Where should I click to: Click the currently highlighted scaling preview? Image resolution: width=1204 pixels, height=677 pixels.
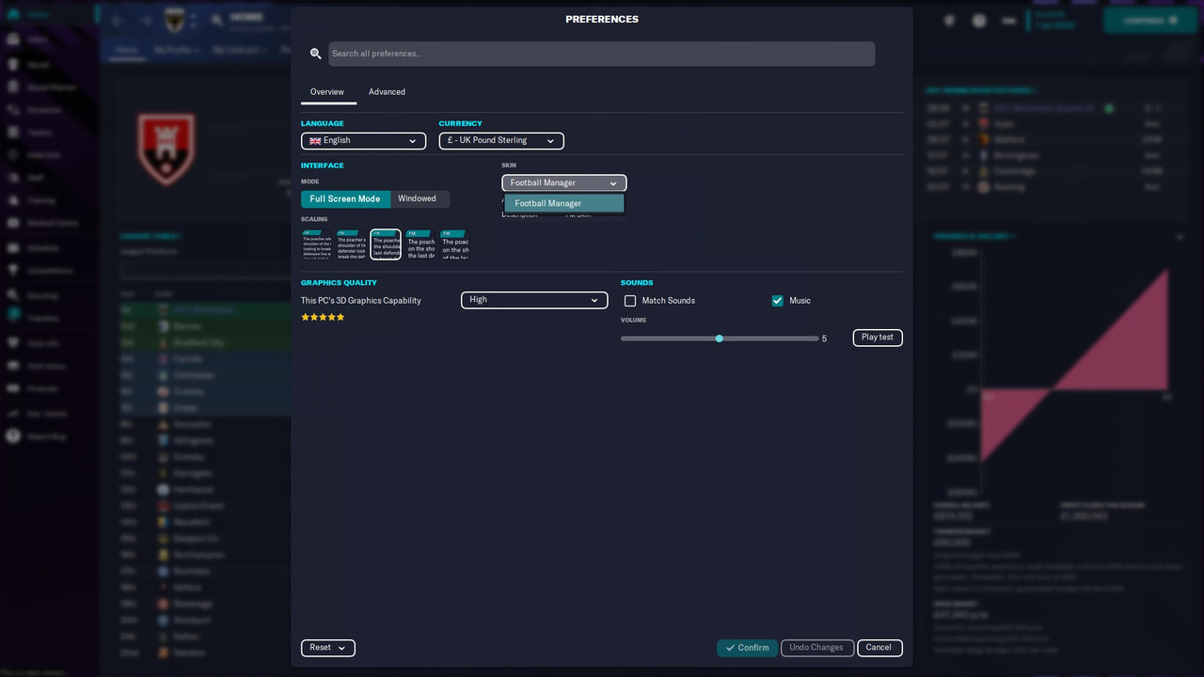[386, 244]
